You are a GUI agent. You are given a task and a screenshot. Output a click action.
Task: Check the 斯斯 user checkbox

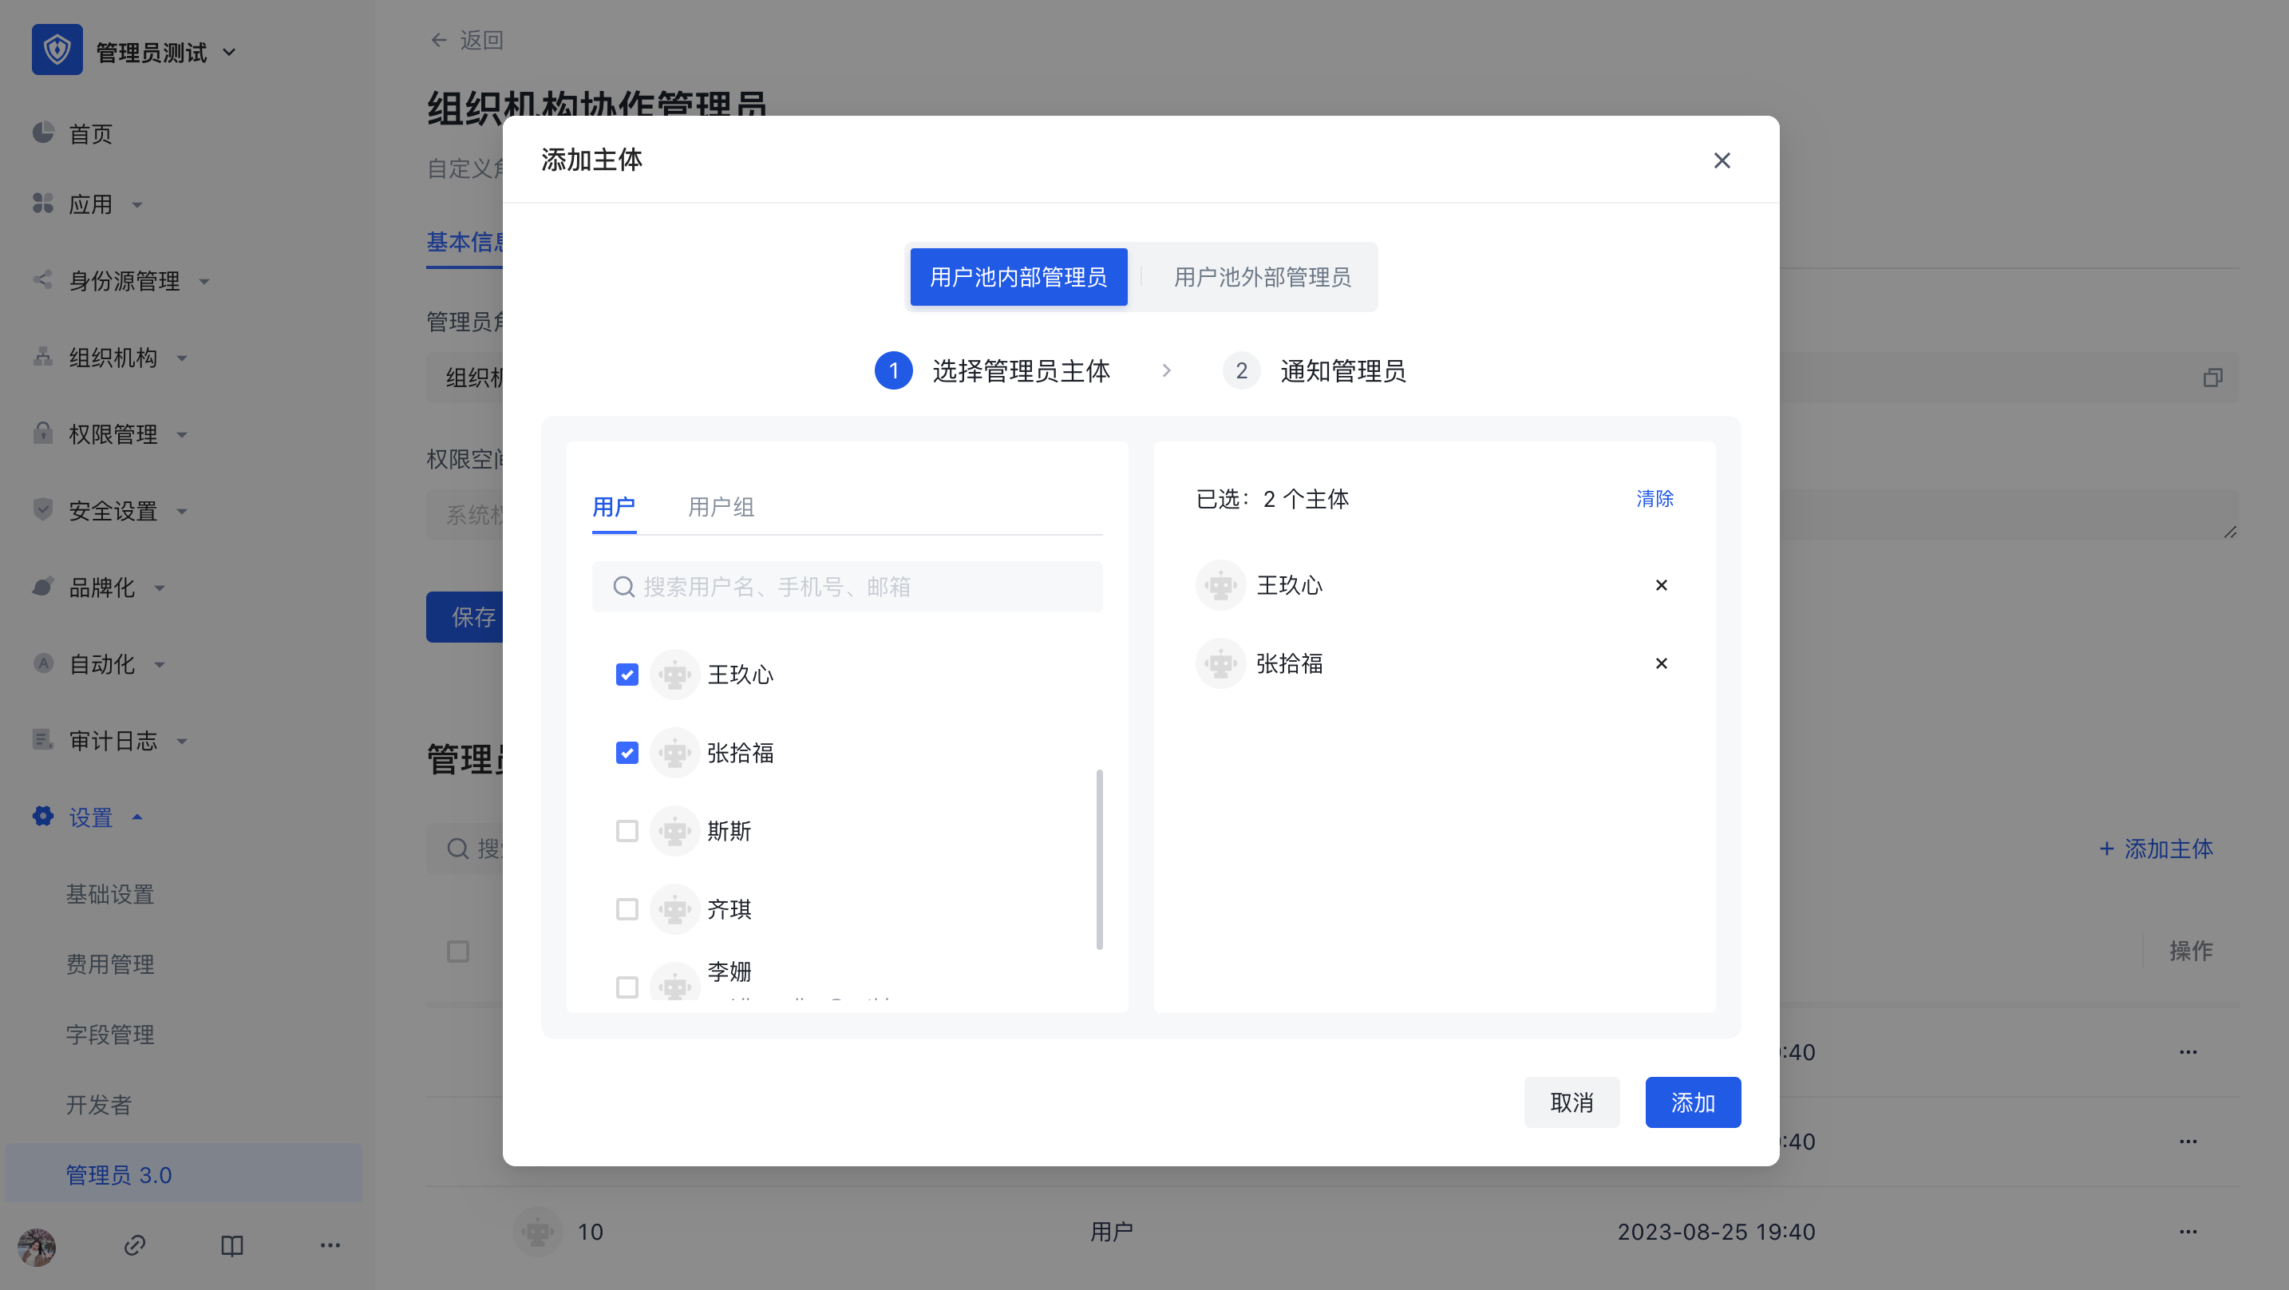[x=627, y=831]
